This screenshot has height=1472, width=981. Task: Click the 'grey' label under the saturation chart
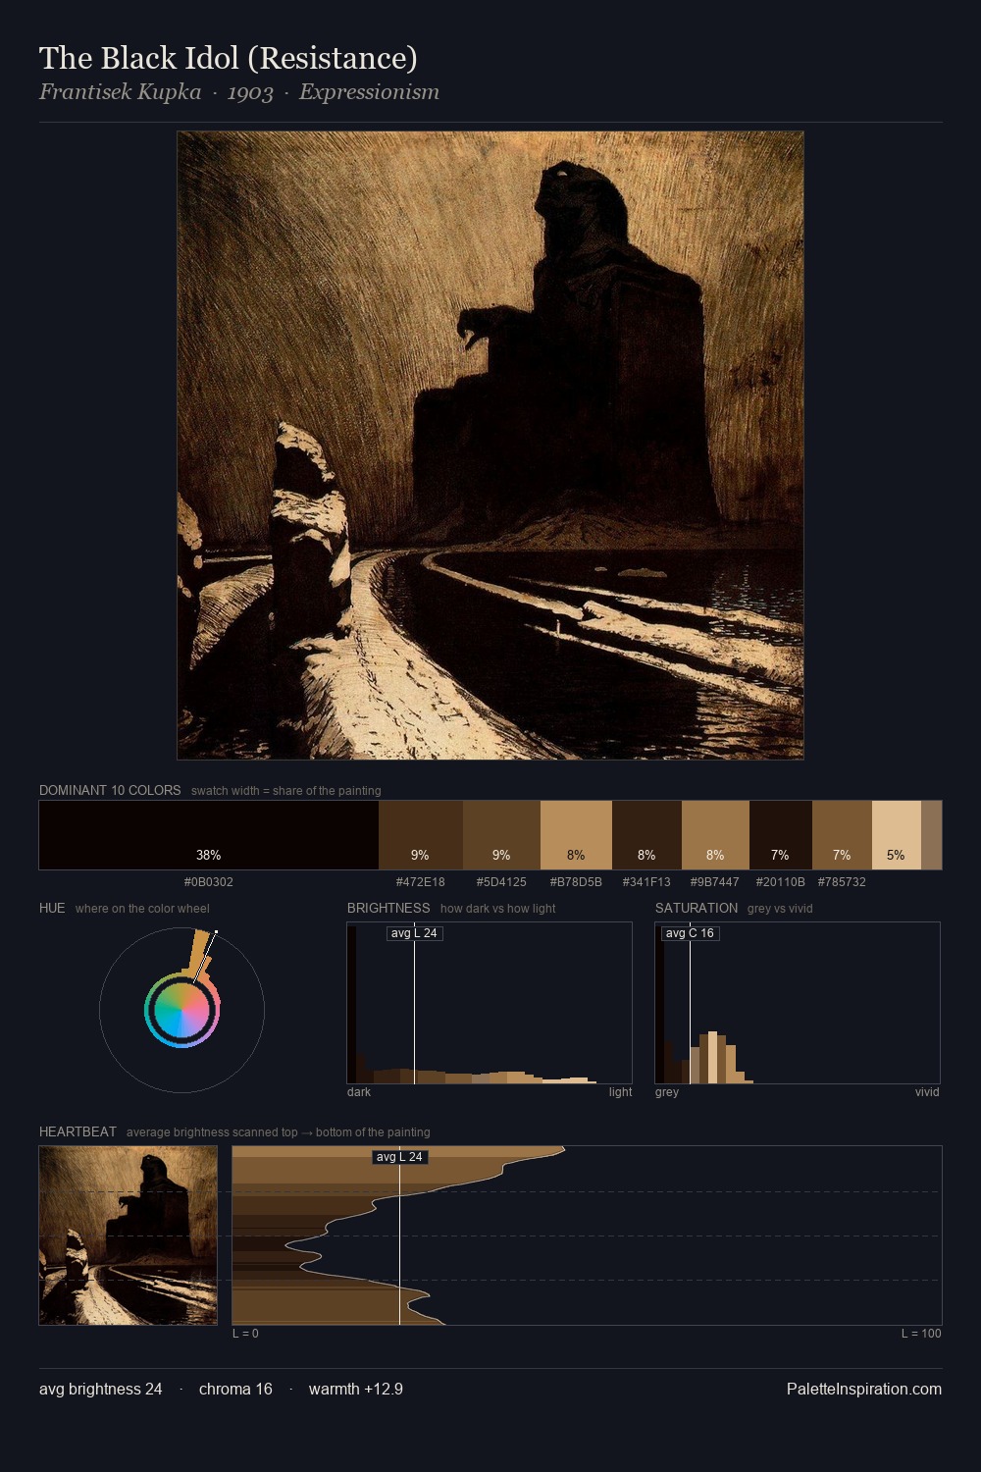[x=667, y=1092]
